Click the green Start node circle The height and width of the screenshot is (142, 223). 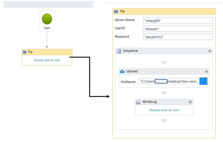pyautogui.click(x=47, y=19)
